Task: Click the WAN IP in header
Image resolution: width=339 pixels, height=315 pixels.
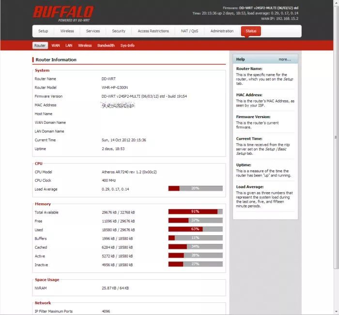Action: [x=279, y=18]
